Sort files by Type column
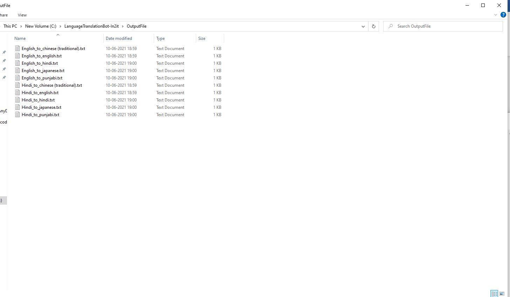 [160, 38]
